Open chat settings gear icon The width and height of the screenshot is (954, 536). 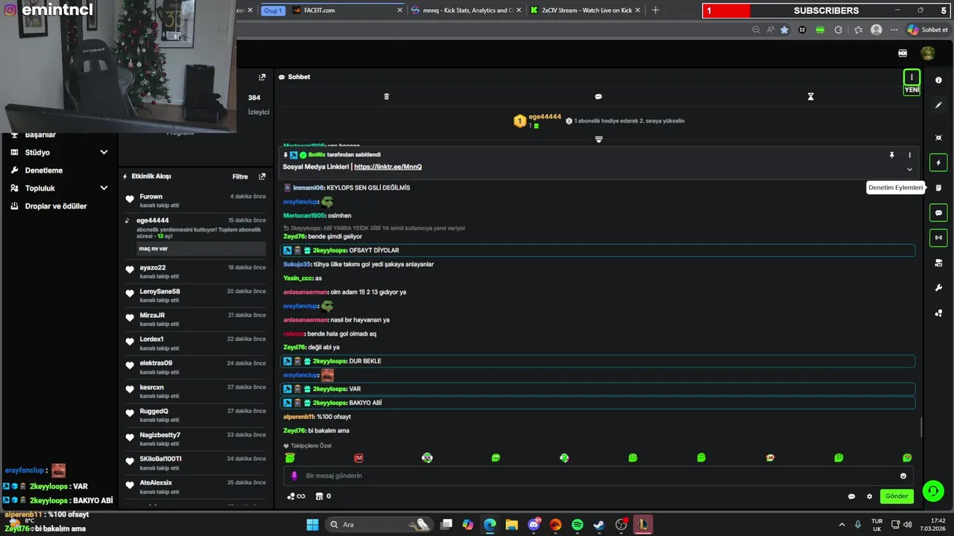tap(869, 497)
